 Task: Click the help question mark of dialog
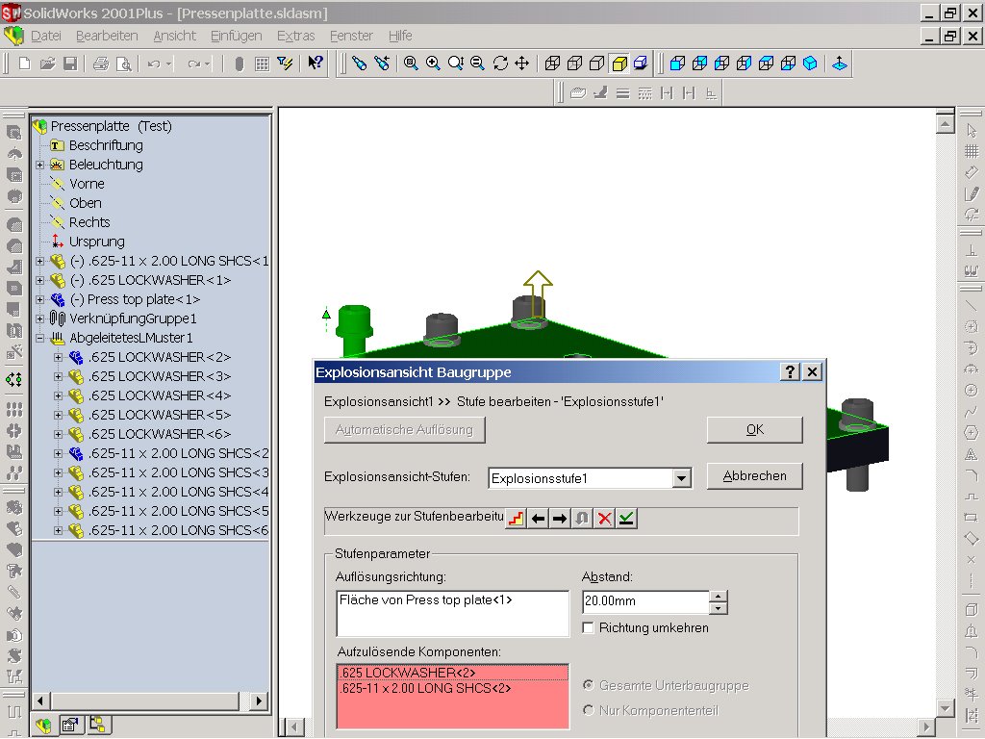click(790, 372)
